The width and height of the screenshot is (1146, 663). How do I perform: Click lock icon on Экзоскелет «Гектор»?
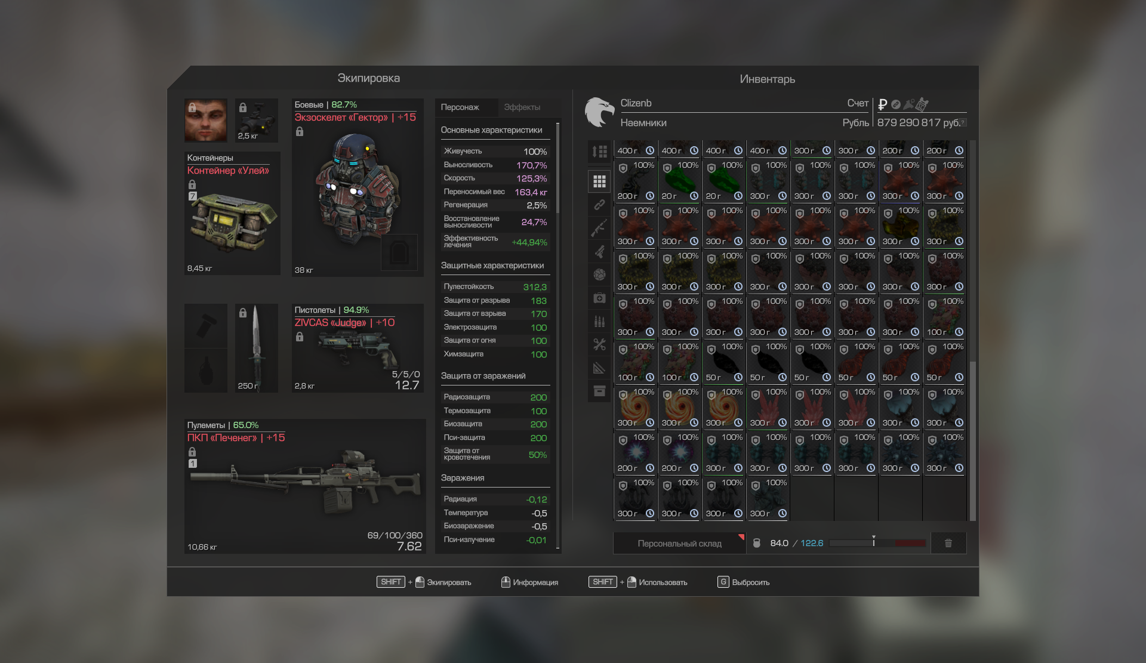300,131
